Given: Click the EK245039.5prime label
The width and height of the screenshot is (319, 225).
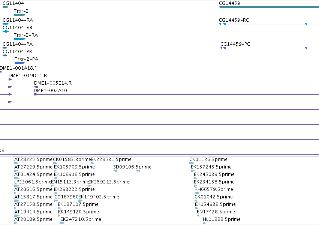Looking at the screenshot, I should click(214, 174).
